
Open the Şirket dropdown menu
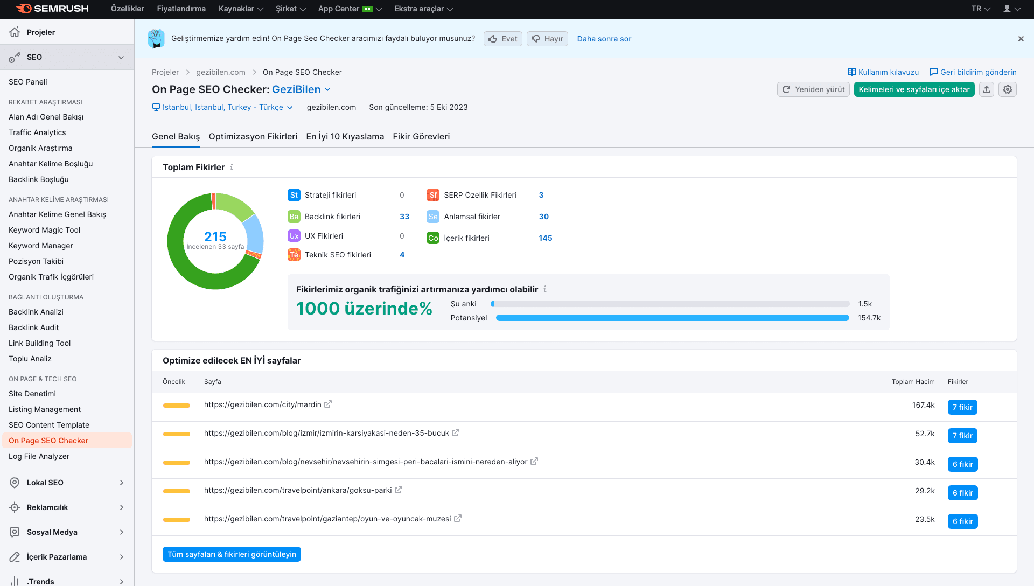click(291, 9)
